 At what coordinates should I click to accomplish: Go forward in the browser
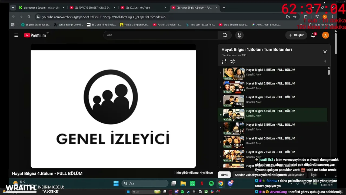(21, 17)
